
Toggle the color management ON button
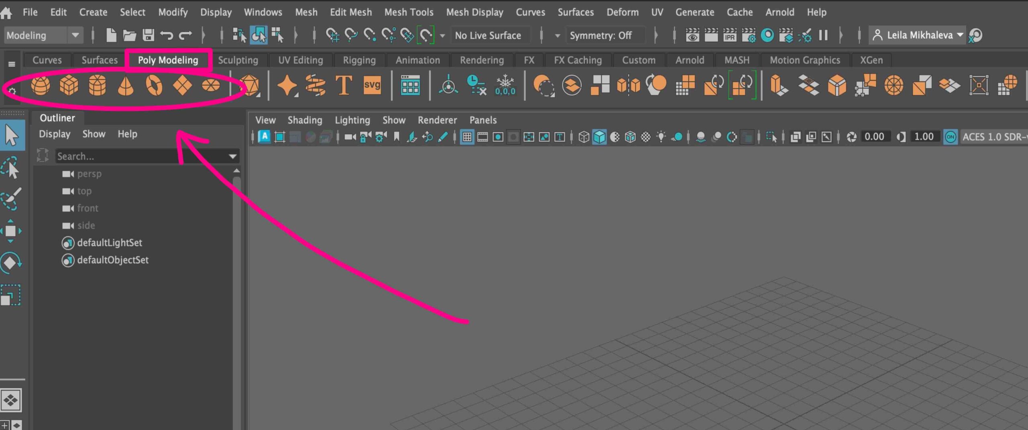pyautogui.click(x=950, y=137)
